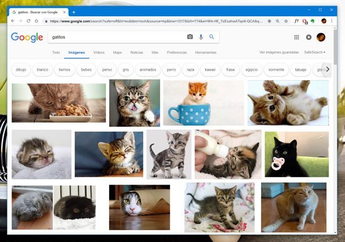
Task: Open Herramientas search tools
Action: point(206,53)
